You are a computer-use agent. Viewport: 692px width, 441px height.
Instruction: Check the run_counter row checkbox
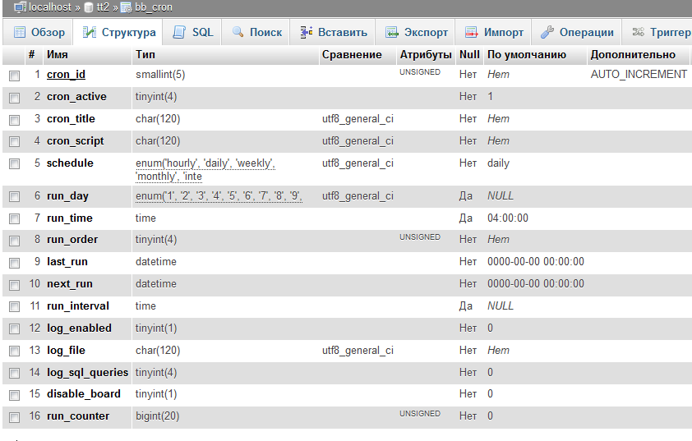14,417
